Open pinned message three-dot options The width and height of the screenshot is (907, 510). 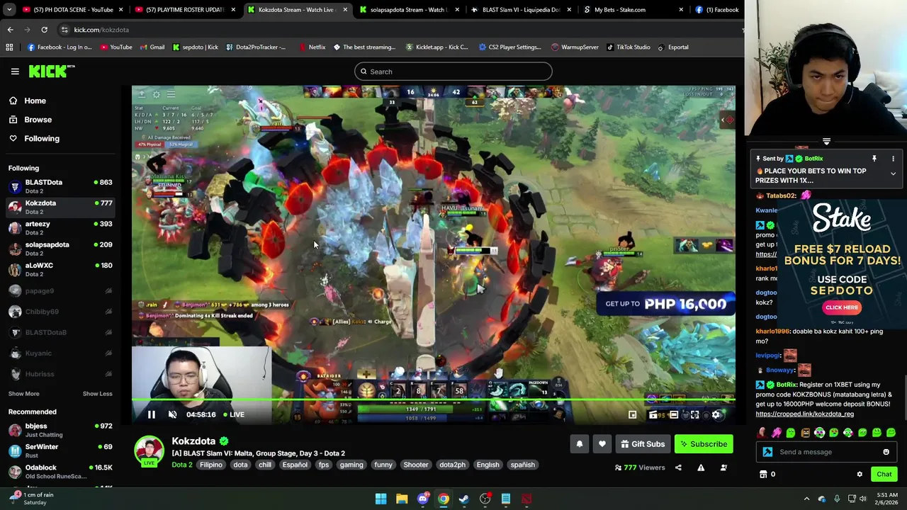pyautogui.click(x=893, y=159)
